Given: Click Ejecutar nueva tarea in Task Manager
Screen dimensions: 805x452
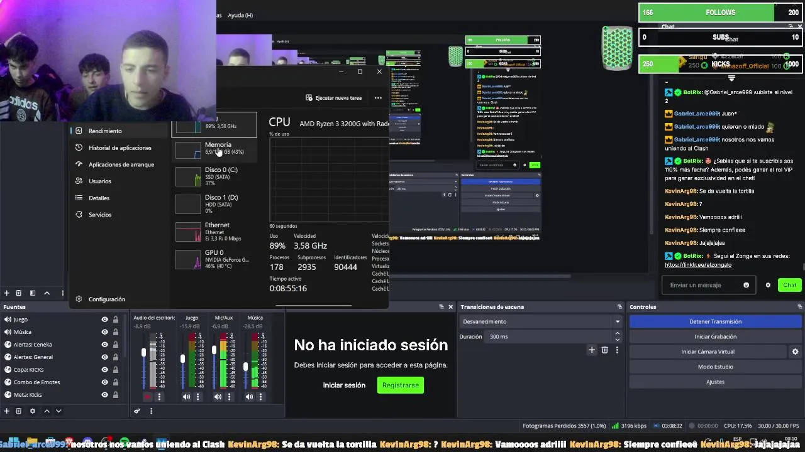Looking at the screenshot, I should [x=333, y=98].
